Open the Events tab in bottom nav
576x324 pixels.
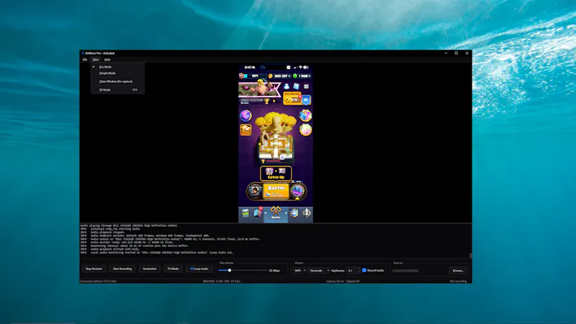click(307, 213)
